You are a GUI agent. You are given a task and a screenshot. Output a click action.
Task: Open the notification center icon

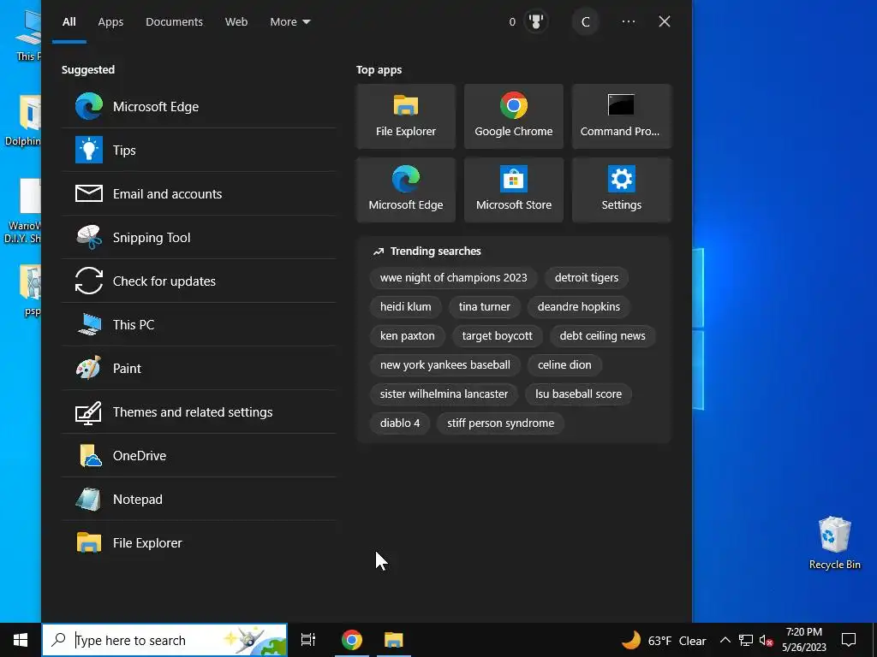click(x=849, y=640)
